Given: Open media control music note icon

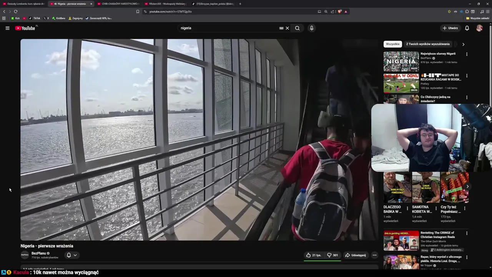Looking at the screenshot, I should tap(482, 12).
